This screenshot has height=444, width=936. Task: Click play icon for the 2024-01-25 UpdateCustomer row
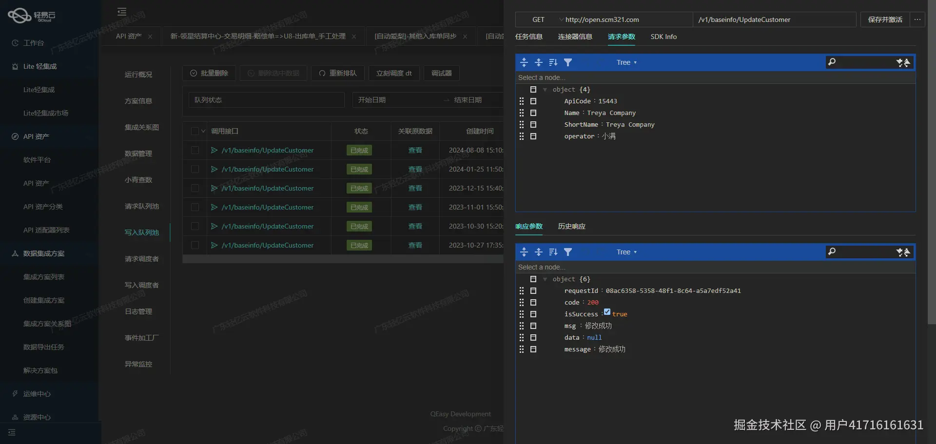214,169
